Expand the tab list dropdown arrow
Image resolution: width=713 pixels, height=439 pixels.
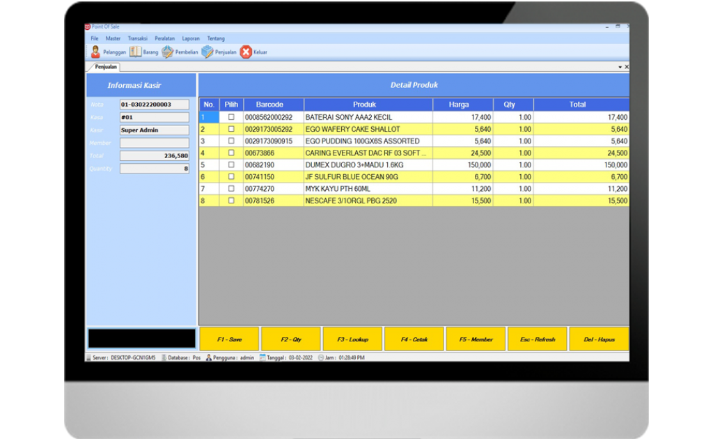tap(620, 67)
